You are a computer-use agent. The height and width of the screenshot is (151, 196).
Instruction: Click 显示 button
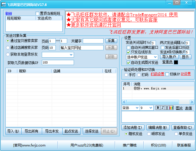(x=185, y=57)
